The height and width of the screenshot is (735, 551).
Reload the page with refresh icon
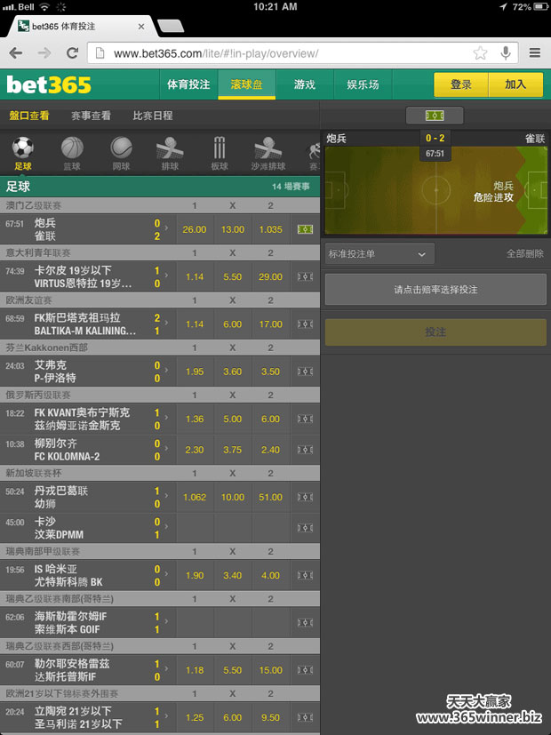point(72,53)
